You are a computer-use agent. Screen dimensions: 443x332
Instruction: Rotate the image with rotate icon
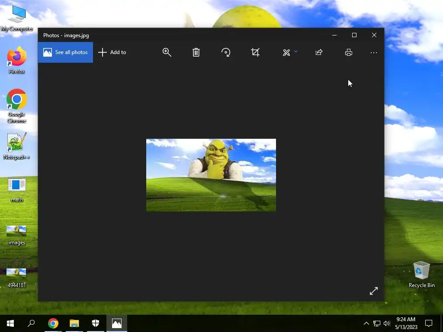226,52
